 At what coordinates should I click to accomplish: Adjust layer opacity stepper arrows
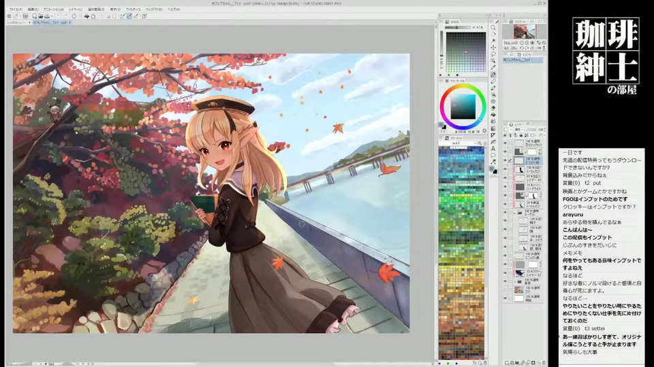(544, 130)
